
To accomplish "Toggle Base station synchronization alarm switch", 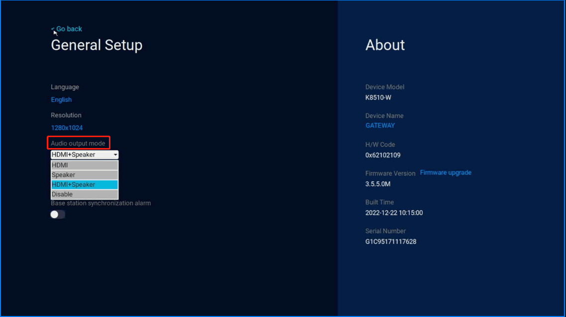I will pos(58,215).
